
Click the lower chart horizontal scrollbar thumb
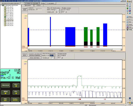coord(72,102)
